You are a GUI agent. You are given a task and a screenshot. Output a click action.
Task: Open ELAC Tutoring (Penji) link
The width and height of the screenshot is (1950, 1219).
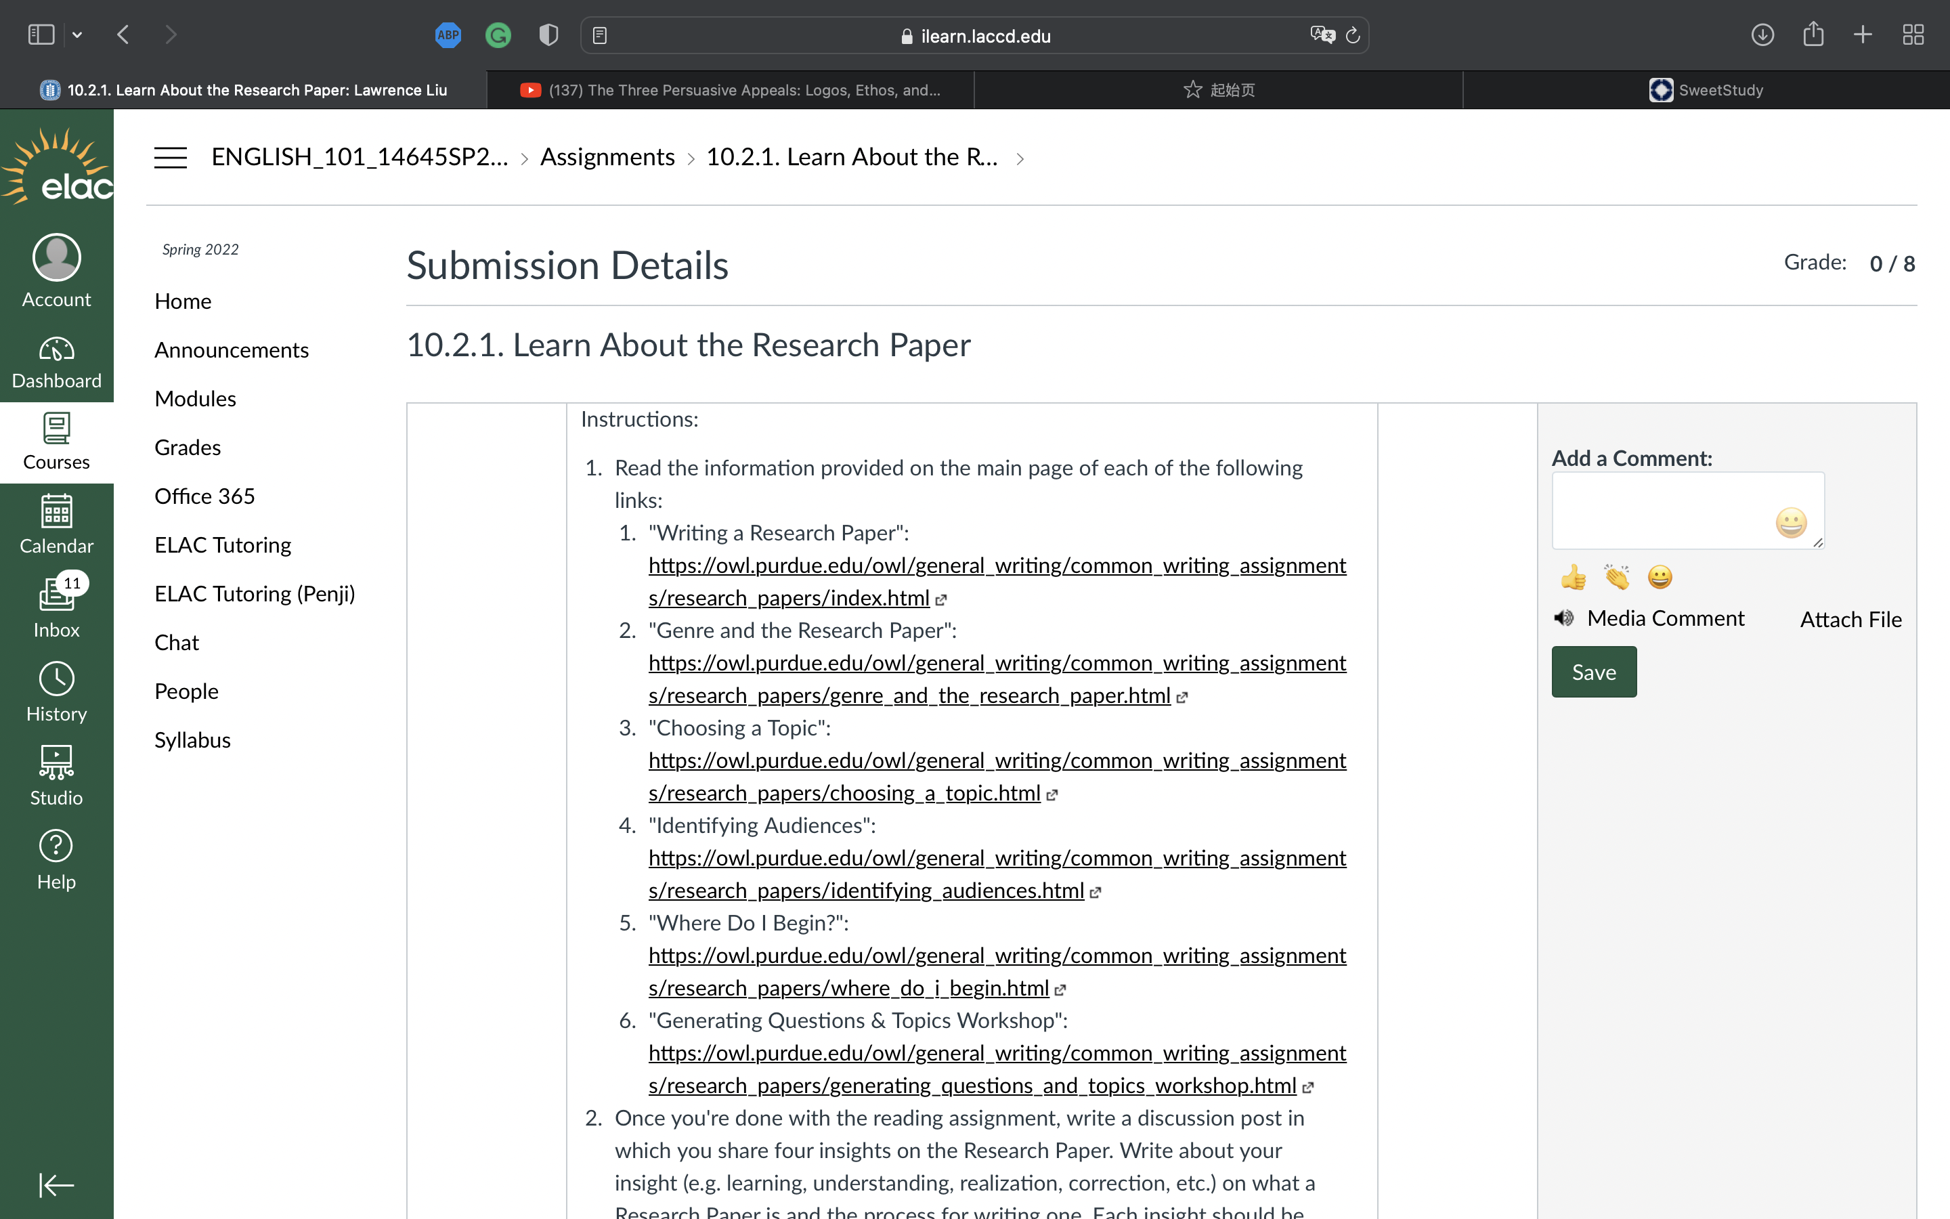[x=255, y=593]
